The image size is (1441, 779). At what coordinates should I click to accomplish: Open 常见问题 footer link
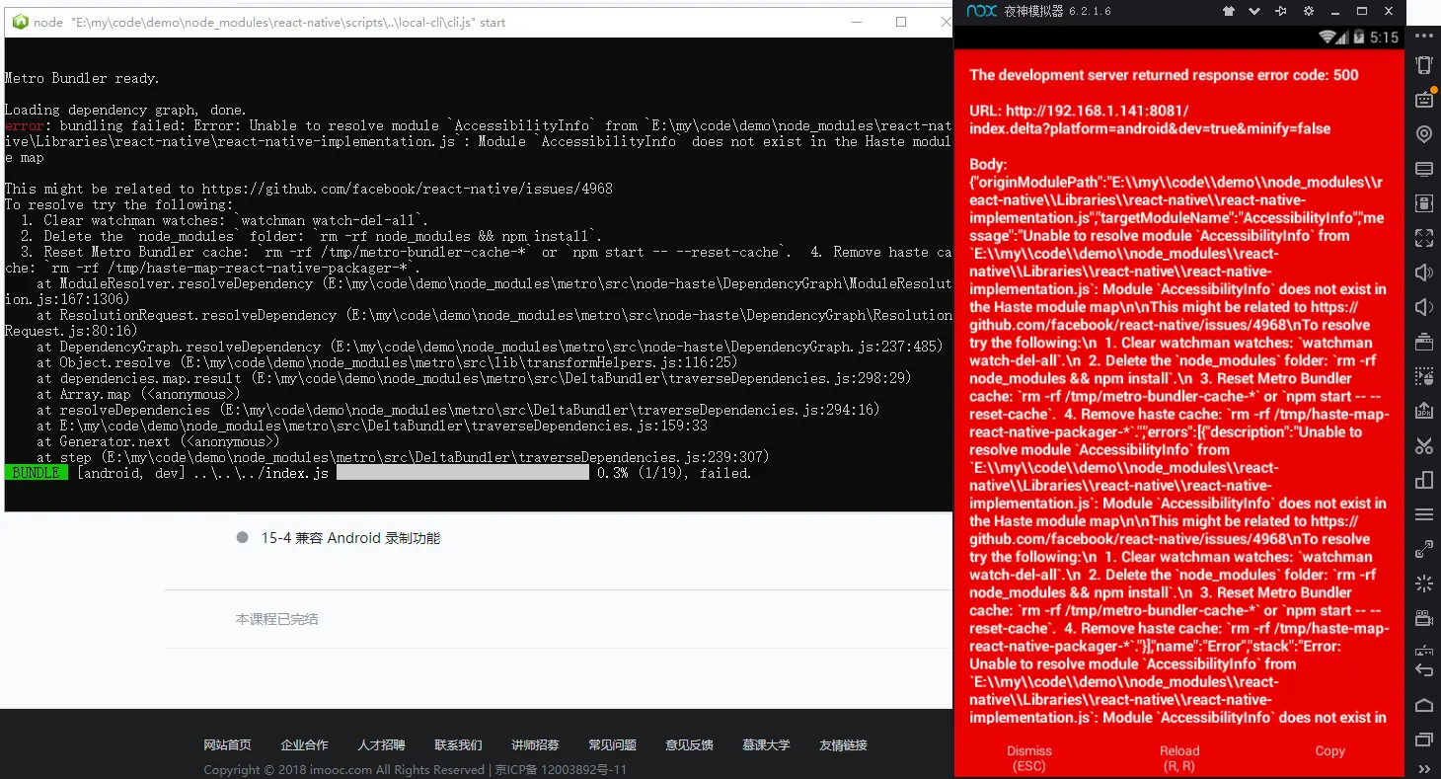point(612,744)
